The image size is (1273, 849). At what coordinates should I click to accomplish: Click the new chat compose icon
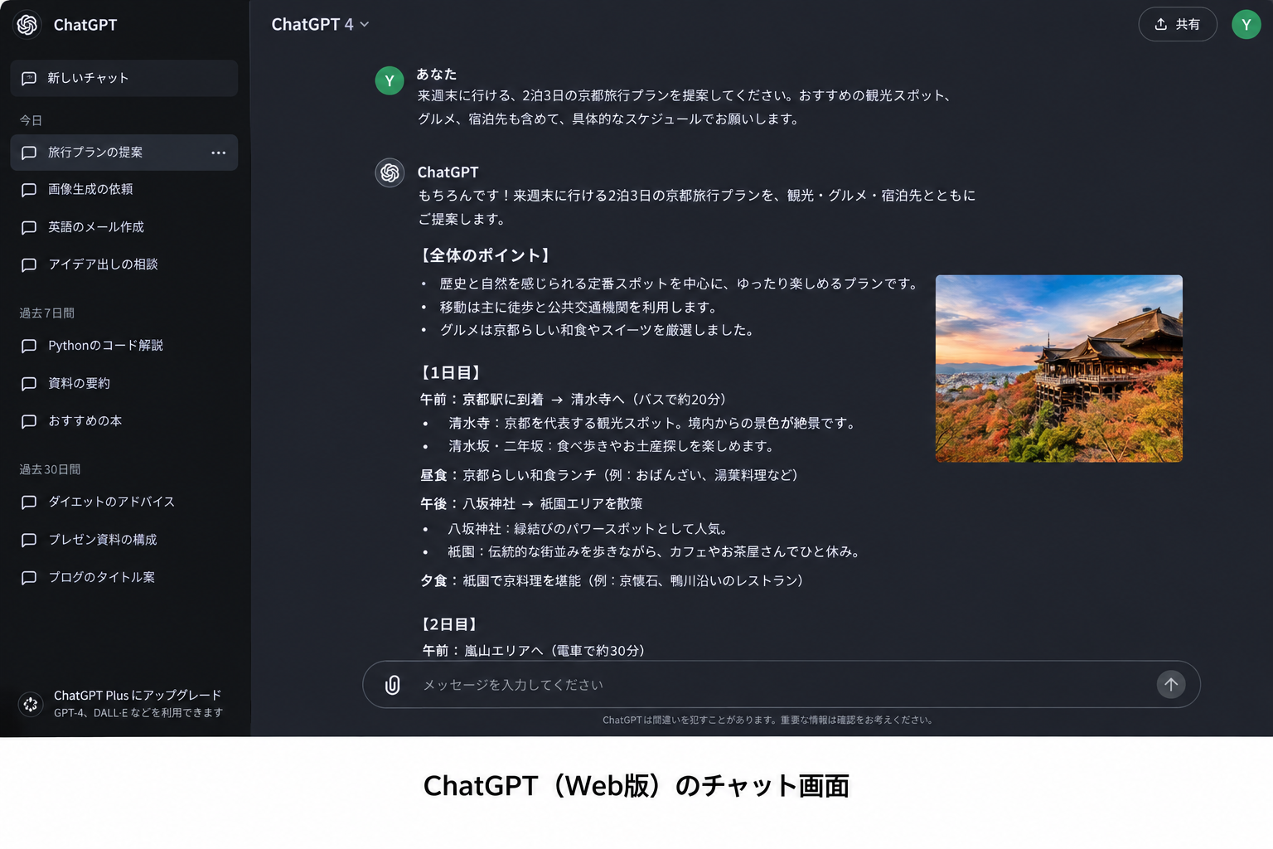pyautogui.click(x=29, y=78)
